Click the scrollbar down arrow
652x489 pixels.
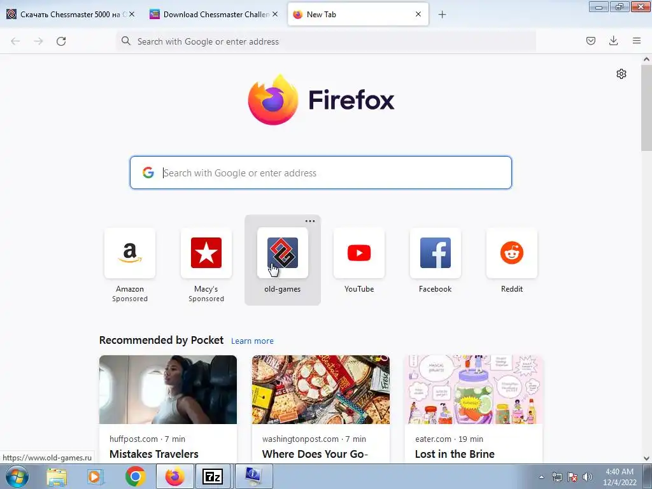(646, 458)
